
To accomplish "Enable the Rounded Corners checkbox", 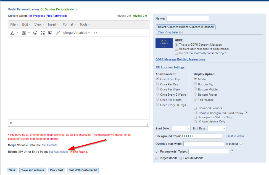I will point(195,108).
